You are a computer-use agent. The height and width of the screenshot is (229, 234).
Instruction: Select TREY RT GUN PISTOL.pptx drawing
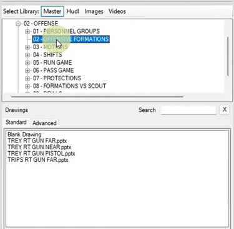click(x=41, y=154)
